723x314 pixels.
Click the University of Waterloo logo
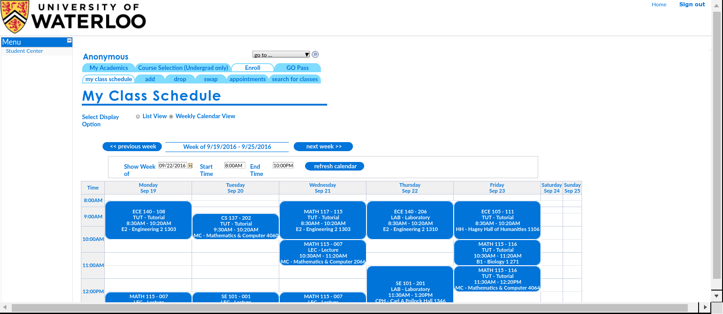coord(73,17)
